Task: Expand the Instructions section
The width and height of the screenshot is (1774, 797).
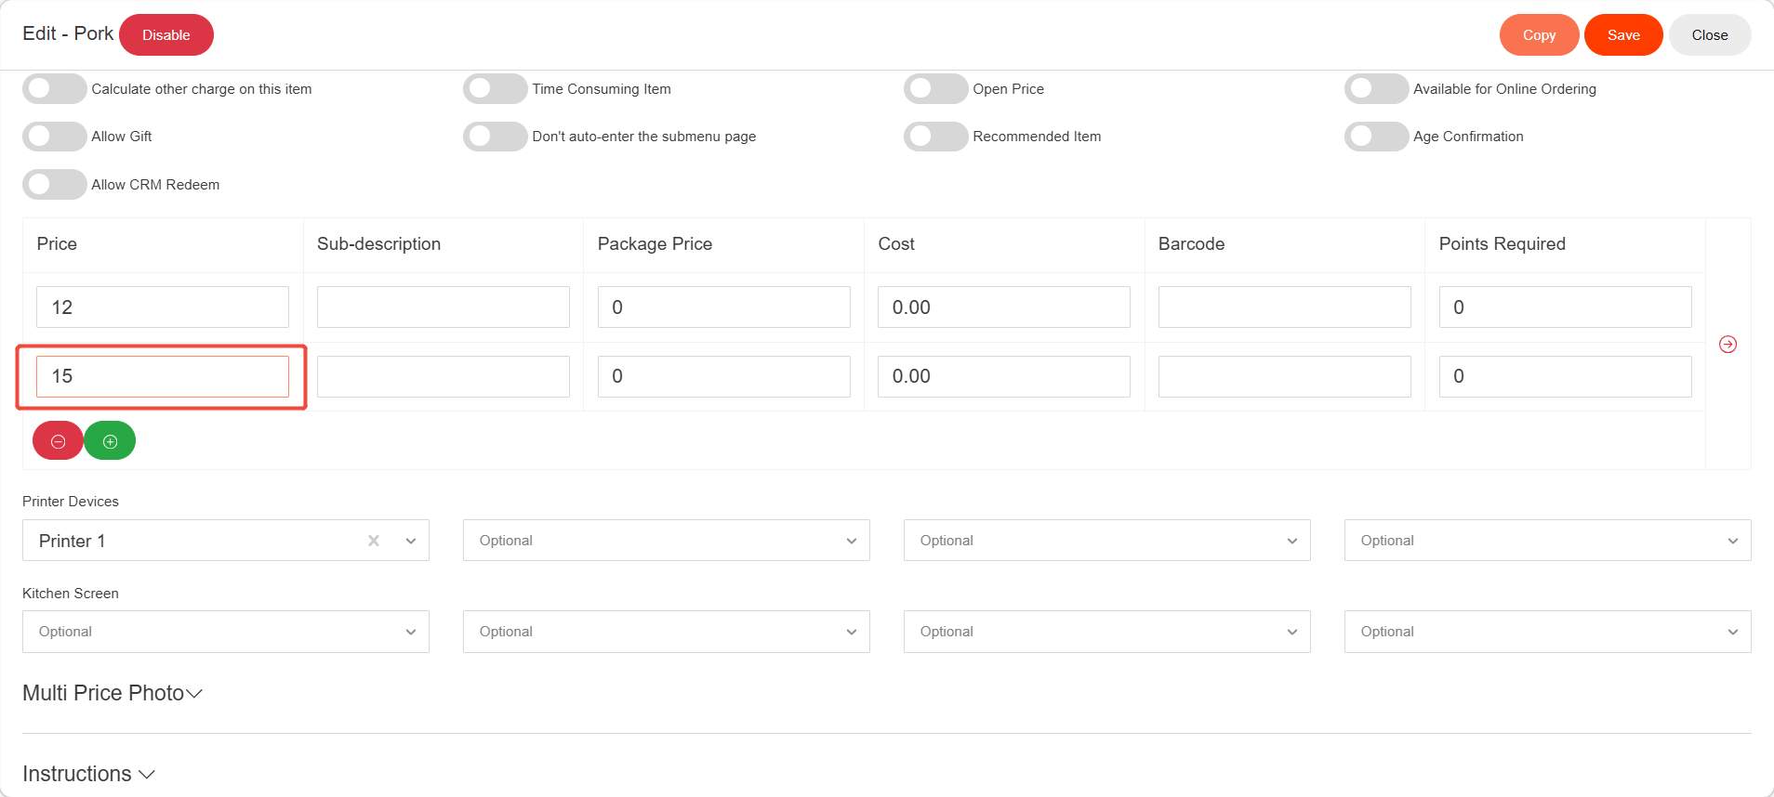Action: click(x=88, y=774)
